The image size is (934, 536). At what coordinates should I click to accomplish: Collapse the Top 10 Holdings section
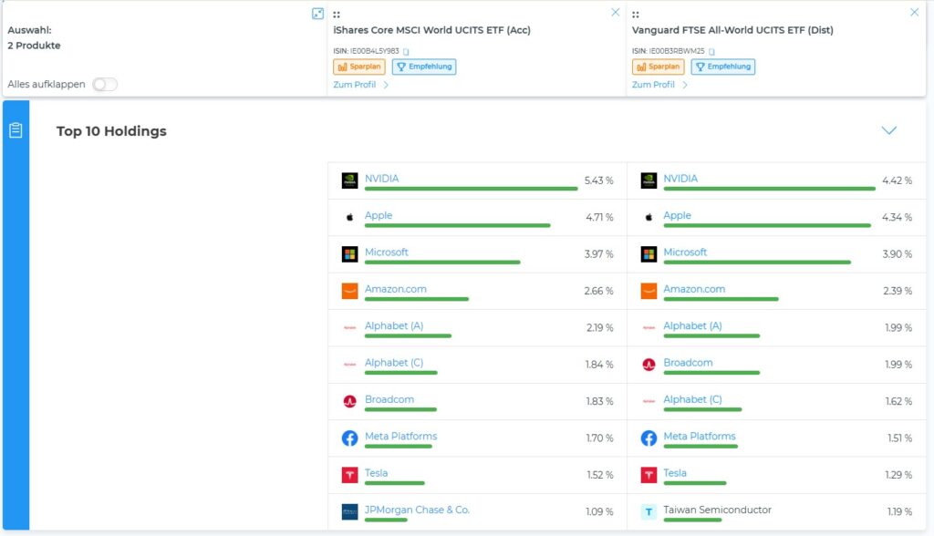pos(889,130)
